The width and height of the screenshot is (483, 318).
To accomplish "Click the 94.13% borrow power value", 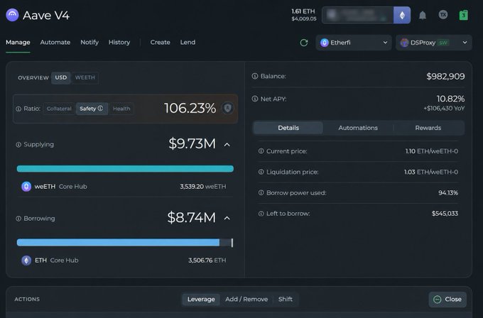I will tap(448, 192).
